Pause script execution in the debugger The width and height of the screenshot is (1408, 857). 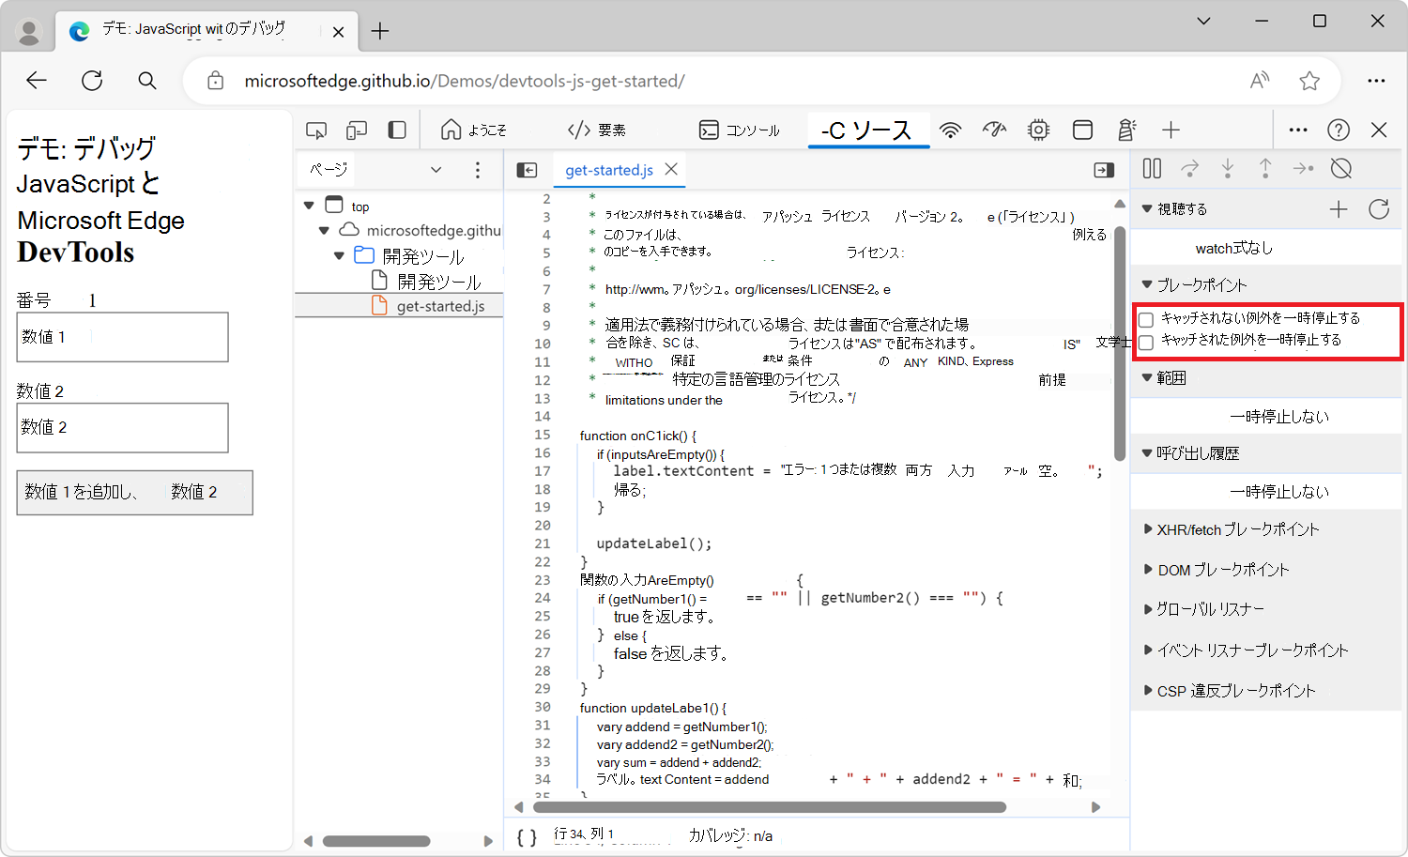click(1152, 168)
